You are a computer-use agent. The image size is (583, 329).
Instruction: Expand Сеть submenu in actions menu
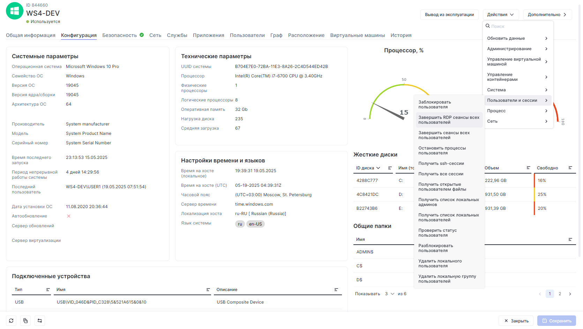518,121
